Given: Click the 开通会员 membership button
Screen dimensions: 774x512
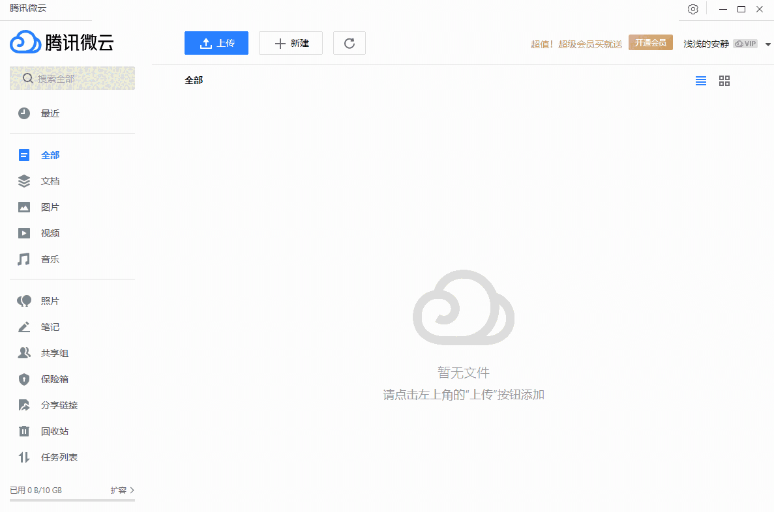Looking at the screenshot, I should click(650, 42).
